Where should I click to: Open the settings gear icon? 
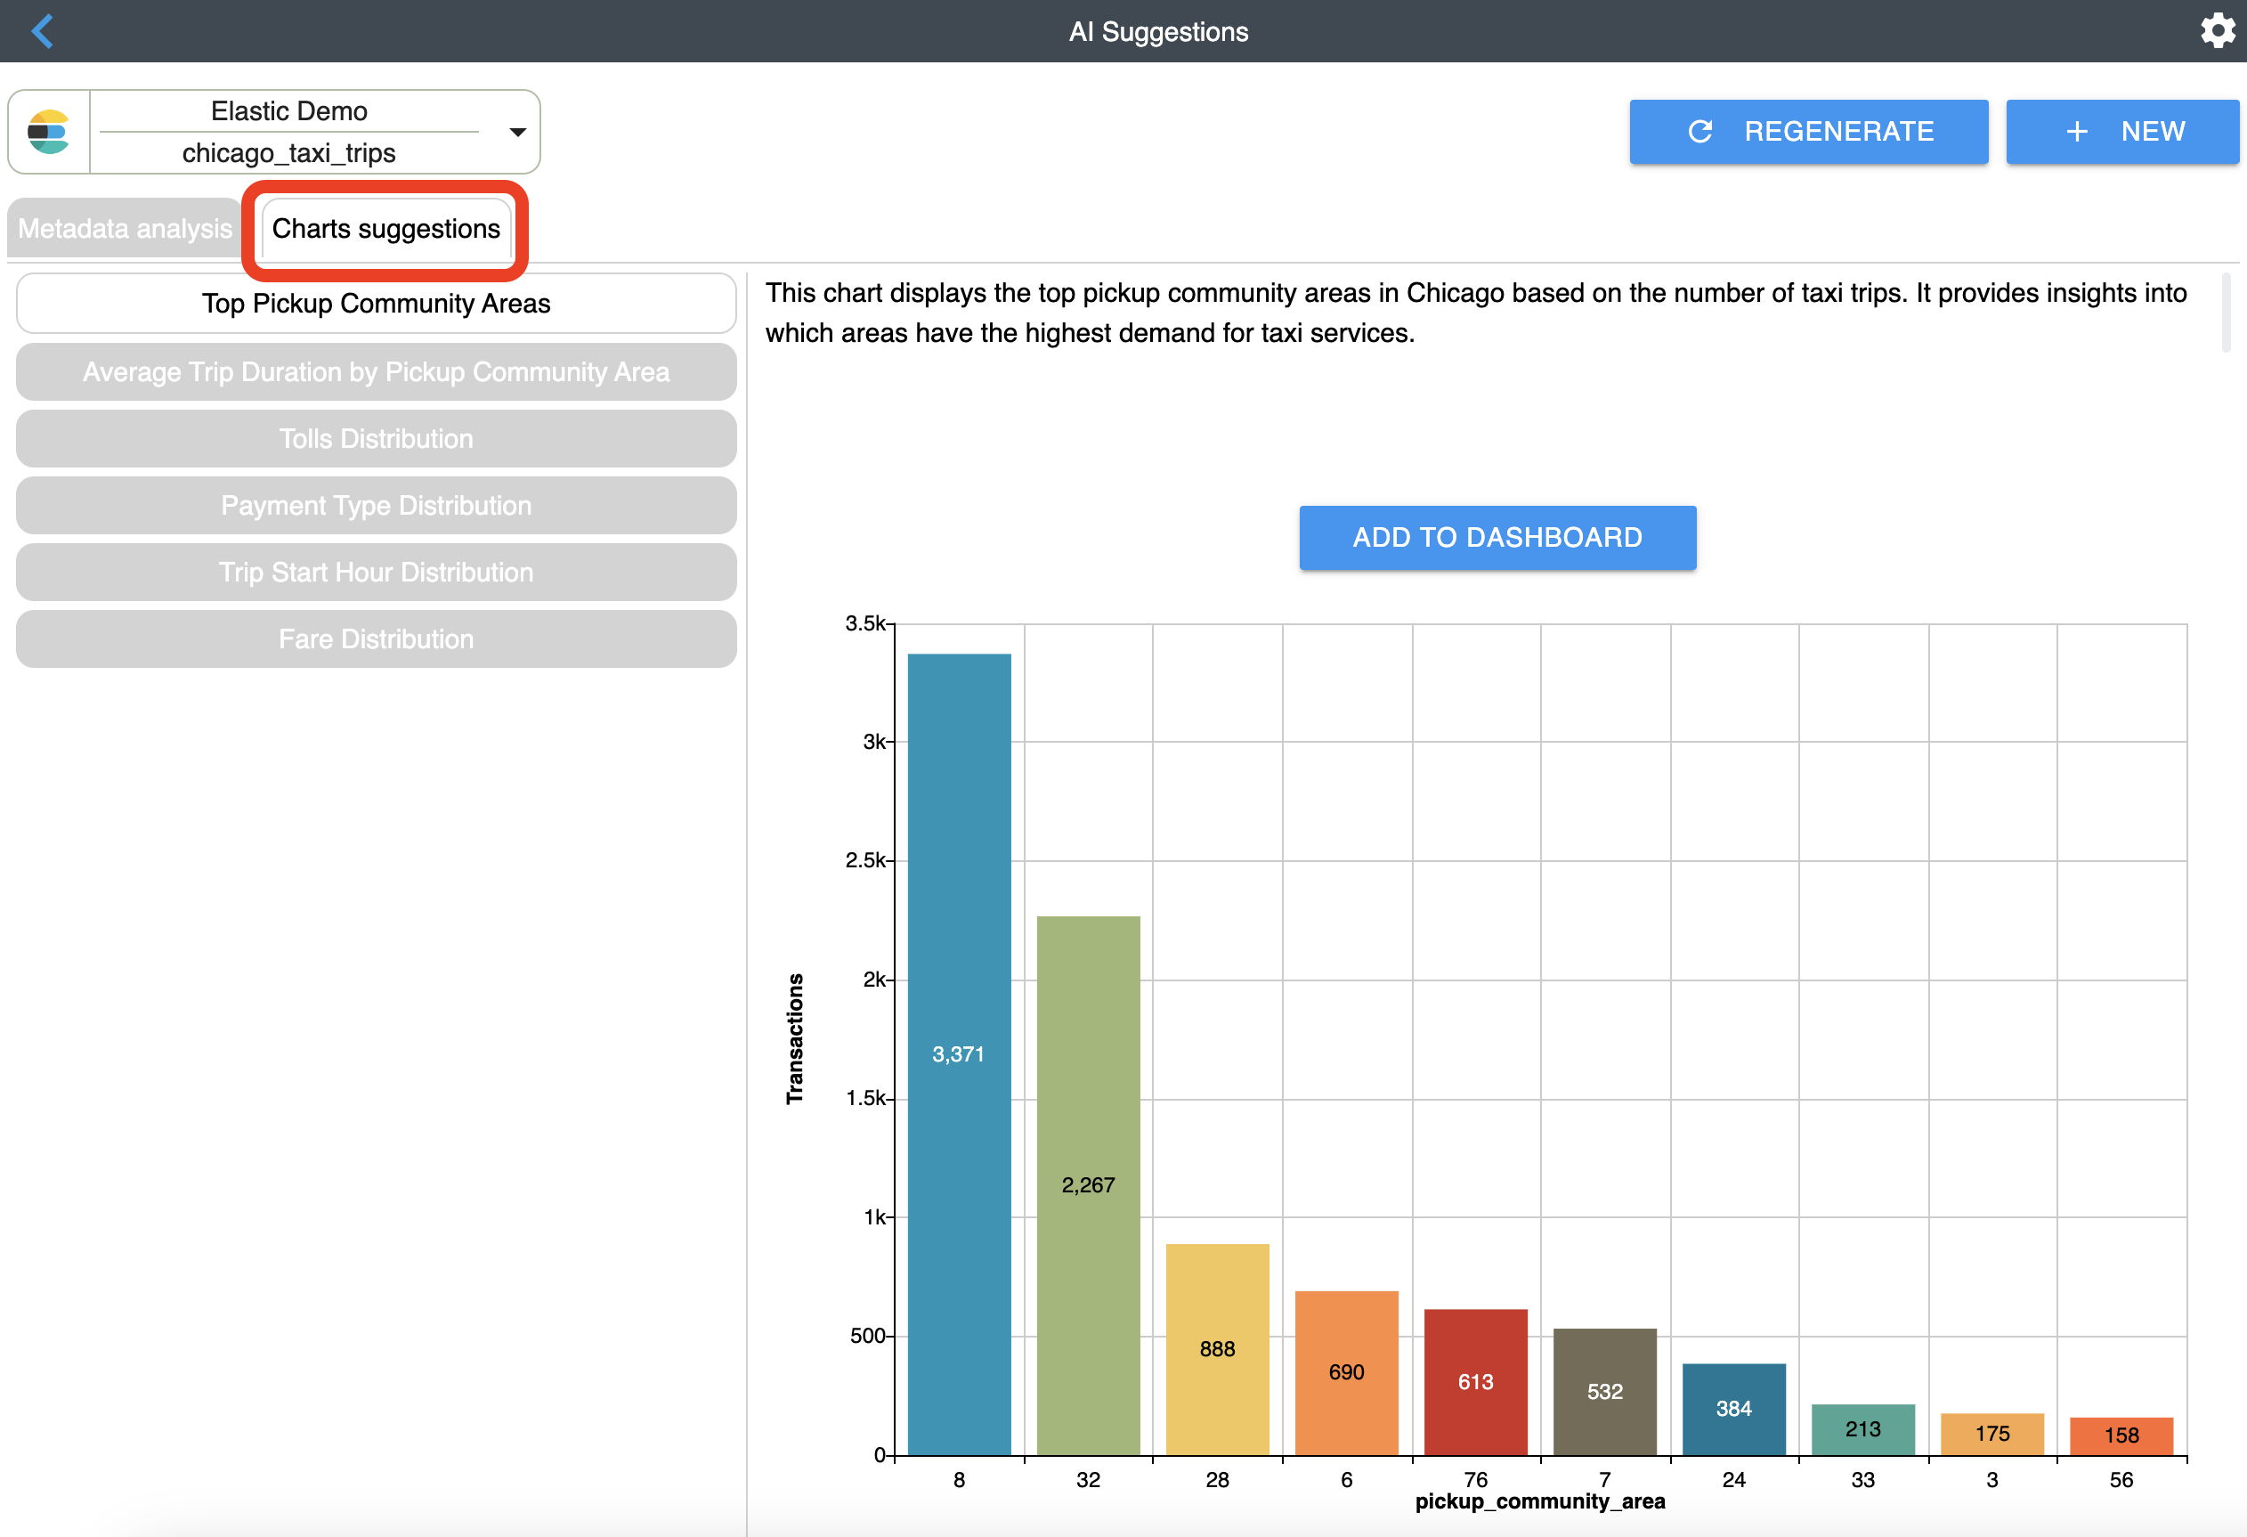2217,31
